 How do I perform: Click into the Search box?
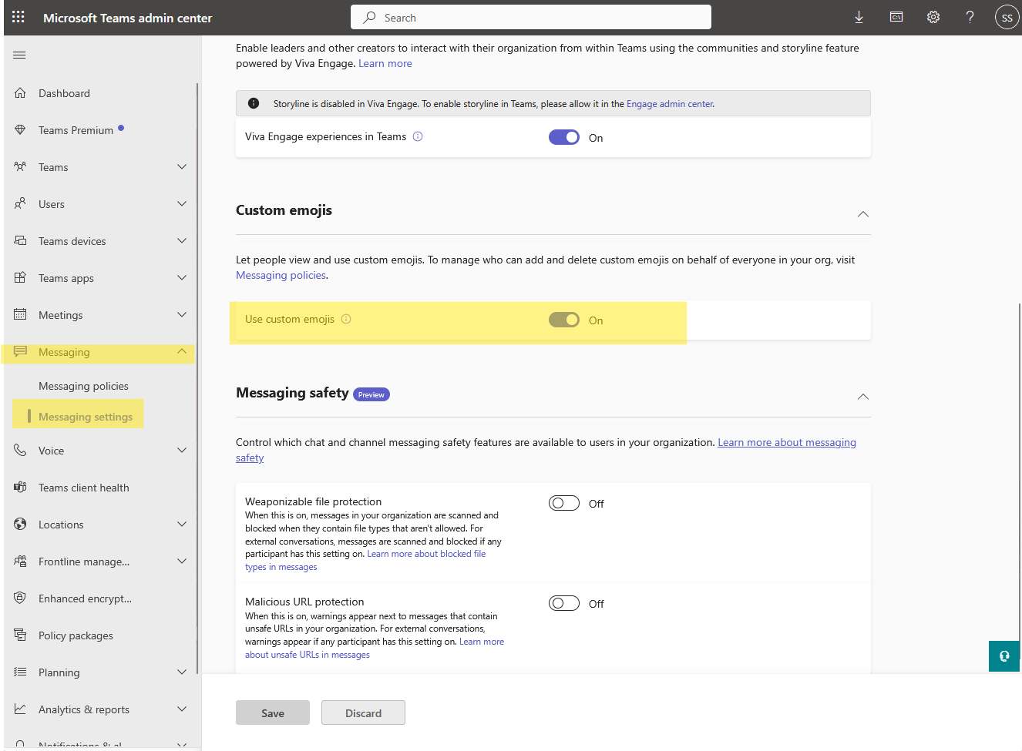530,17
